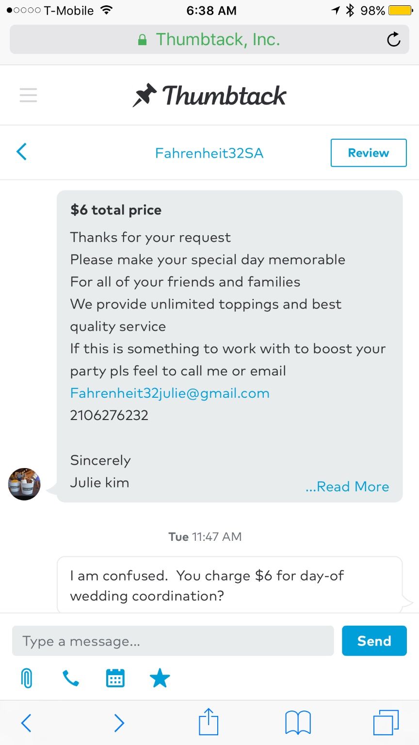Go back to the messages list
Viewport: 419px width, 745px height.
(x=22, y=152)
